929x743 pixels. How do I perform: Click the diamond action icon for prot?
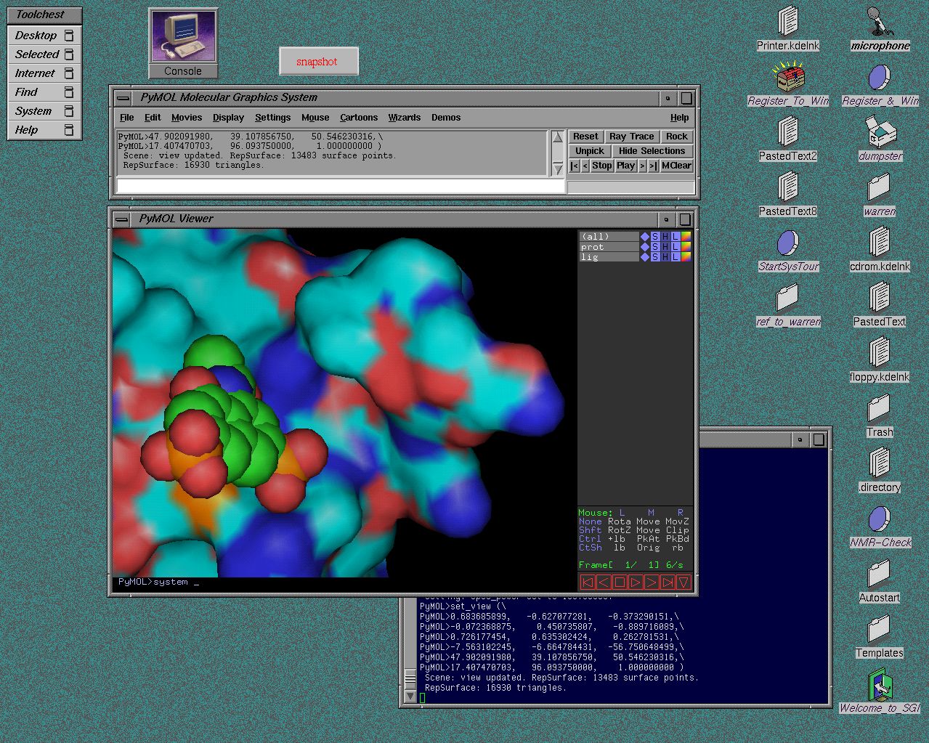tap(644, 247)
